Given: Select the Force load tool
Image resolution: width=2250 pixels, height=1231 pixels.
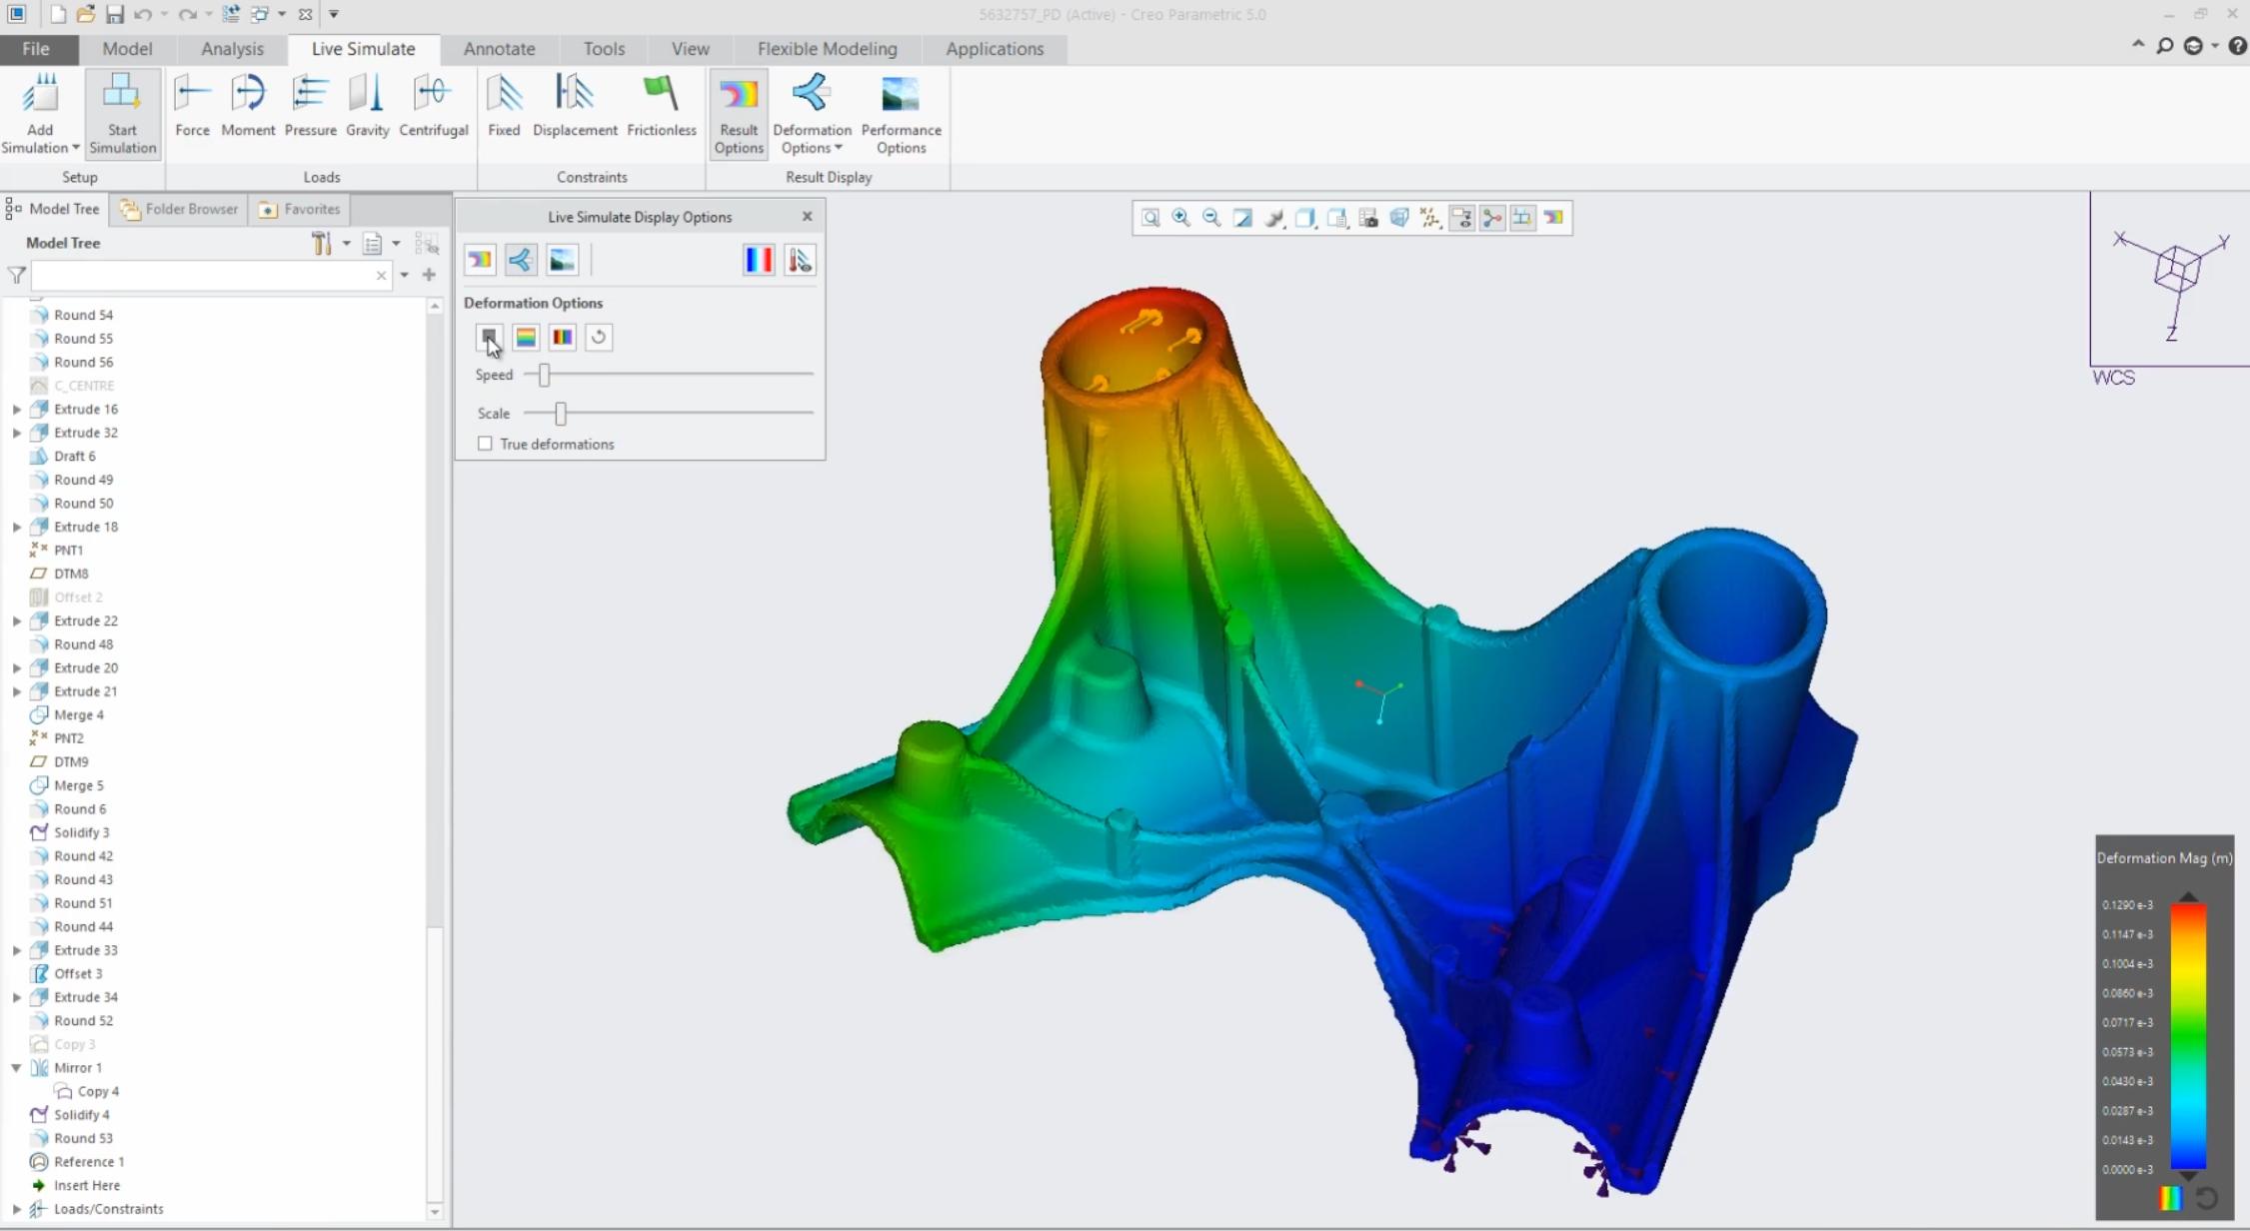Looking at the screenshot, I should pos(192,104).
